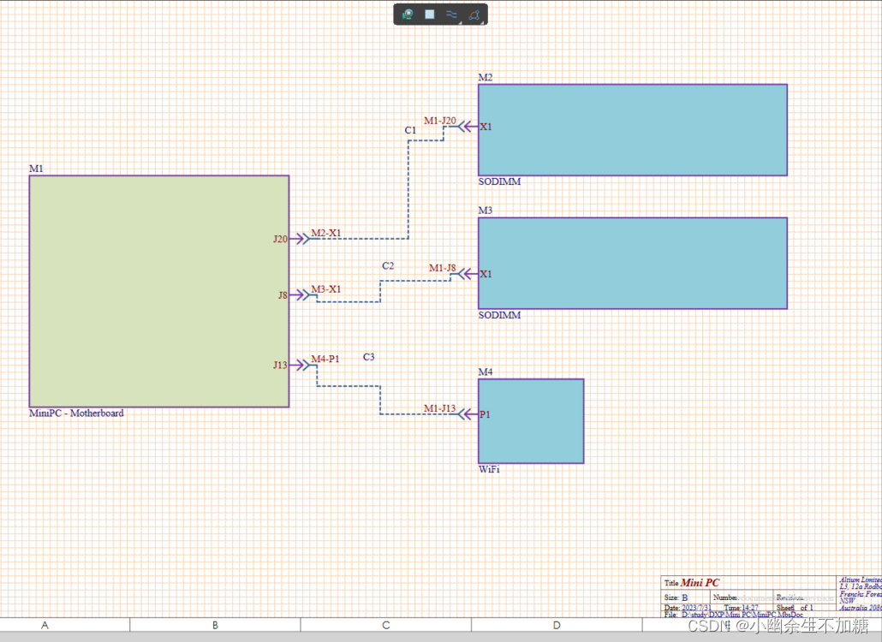
Task: Select the M4 WiFi module block
Action: pyautogui.click(x=531, y=420)
